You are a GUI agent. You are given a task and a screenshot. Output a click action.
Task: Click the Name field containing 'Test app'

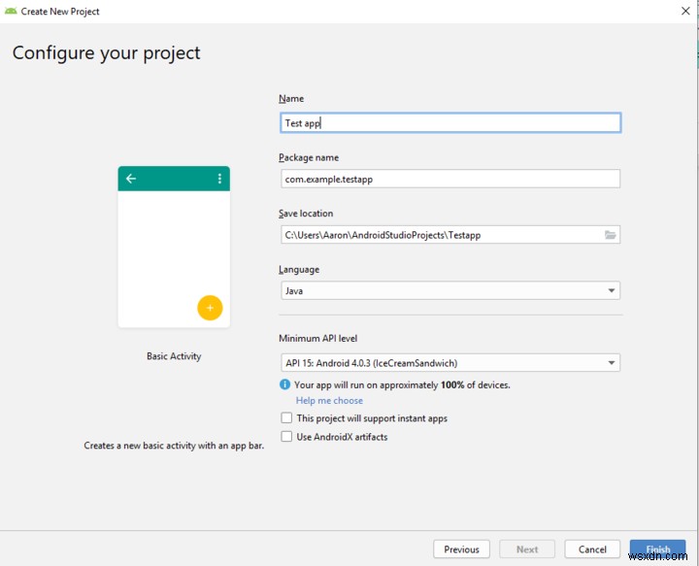[449, 123]
